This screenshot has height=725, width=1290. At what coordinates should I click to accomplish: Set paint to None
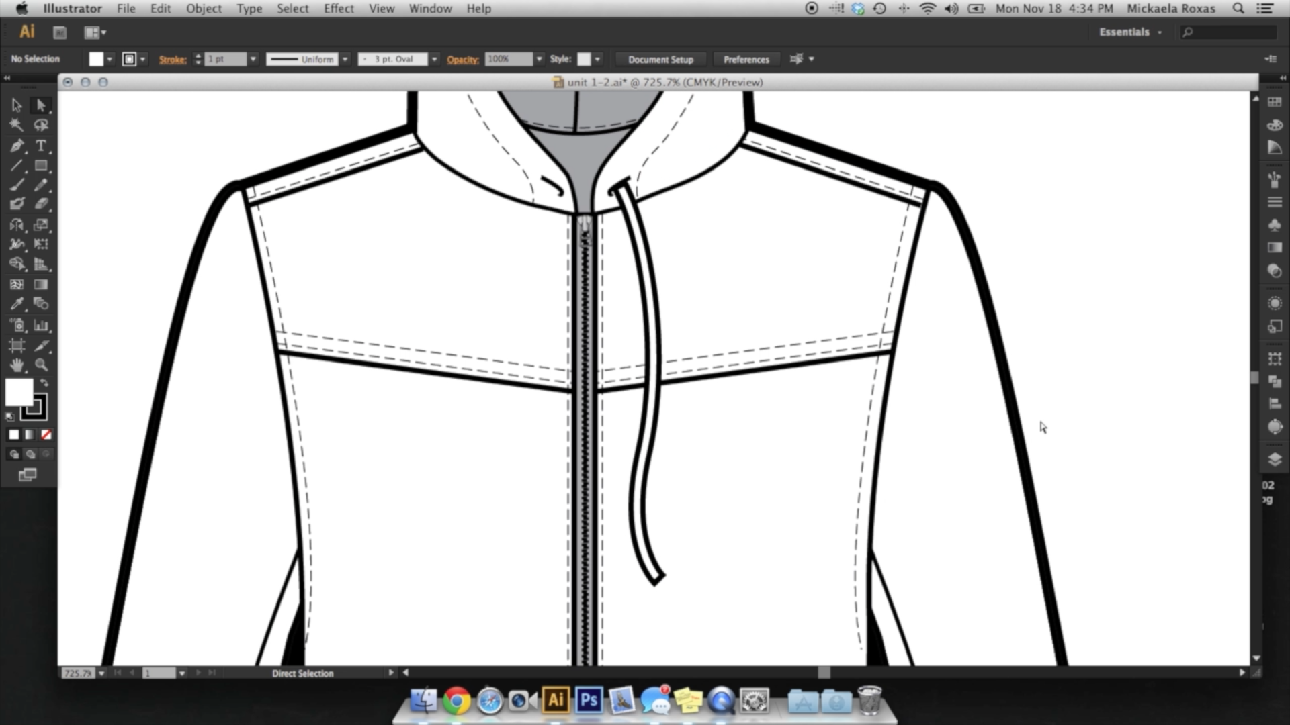pyautogui.click(x=46, y=435)
